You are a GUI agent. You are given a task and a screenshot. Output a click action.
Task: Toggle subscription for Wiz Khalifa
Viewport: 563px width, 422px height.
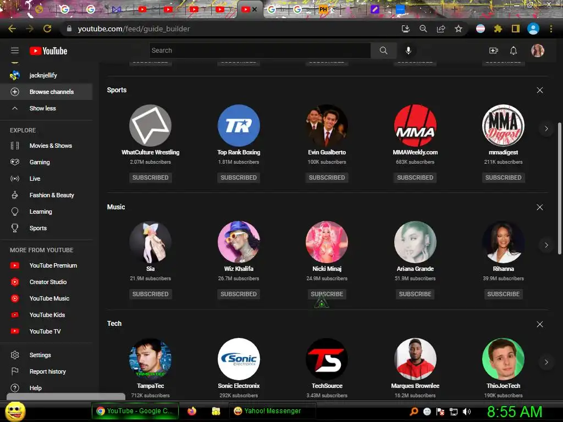[x=239, y=295]
